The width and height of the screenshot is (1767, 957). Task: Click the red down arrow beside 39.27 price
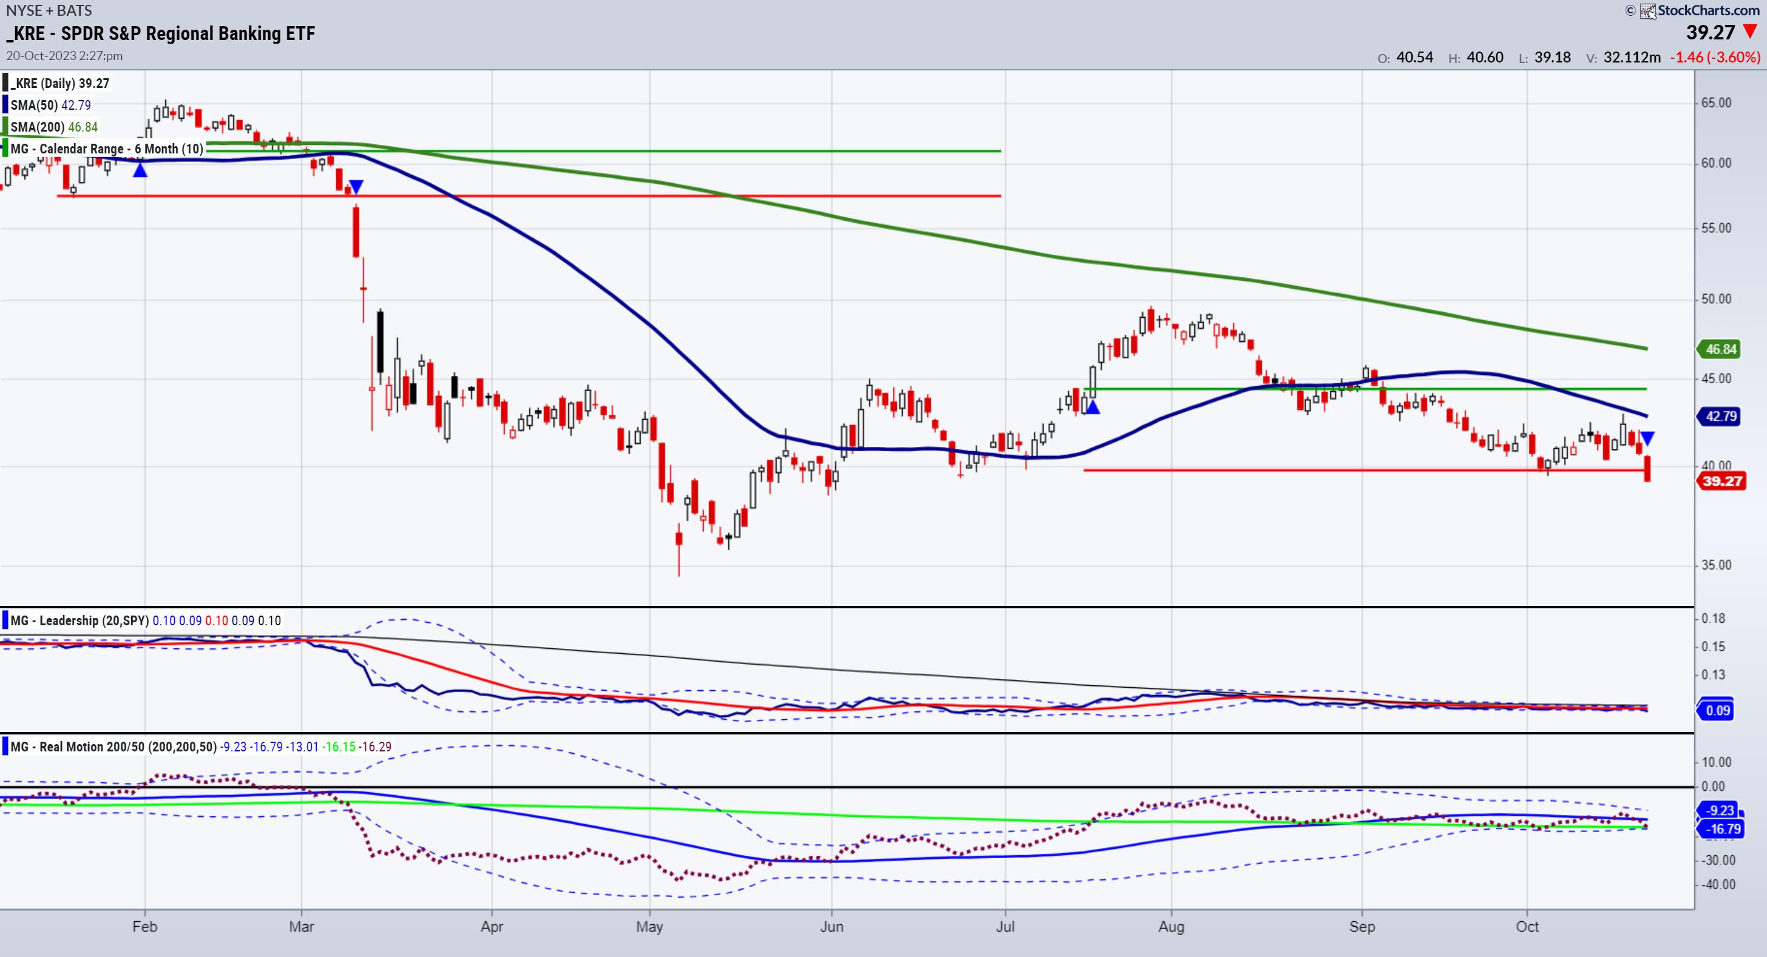[1750, 32]
